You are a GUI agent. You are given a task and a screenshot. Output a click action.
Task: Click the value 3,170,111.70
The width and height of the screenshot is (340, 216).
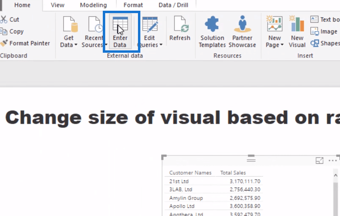[245, 181]
